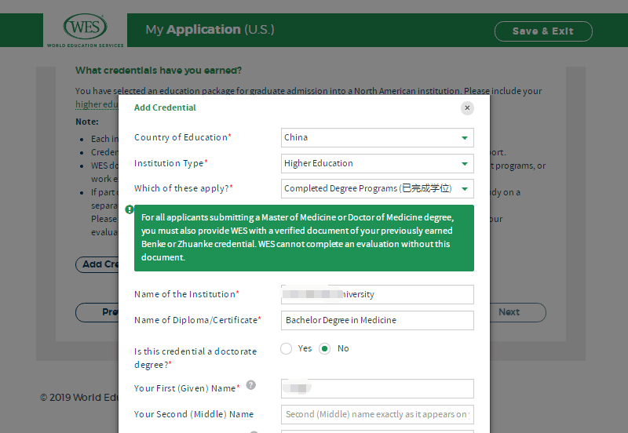Close the Add Credential dialog
Viewport: 628px width, 433px height.
[467, 108]
